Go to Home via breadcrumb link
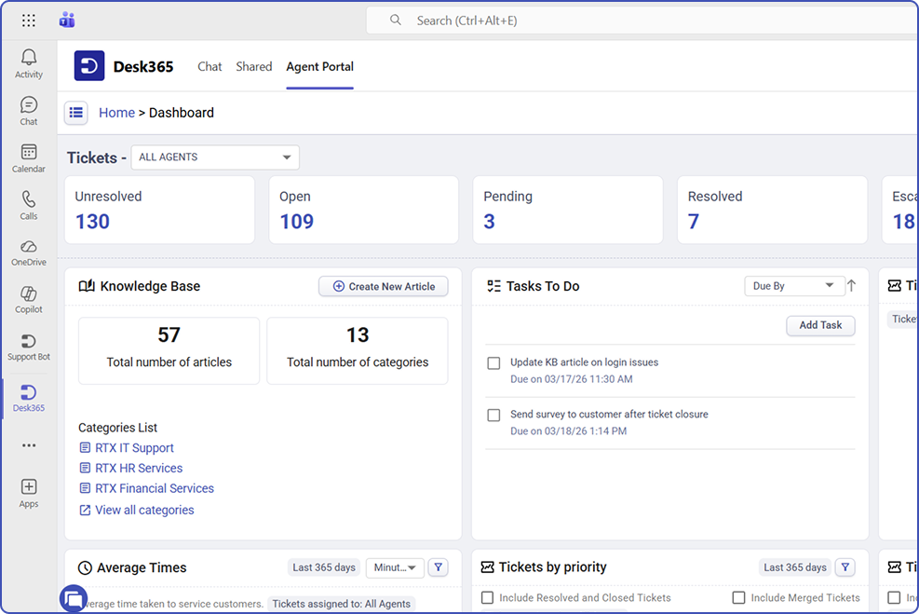The width and height of the screenshot is (919, 614). coord(116,113)
